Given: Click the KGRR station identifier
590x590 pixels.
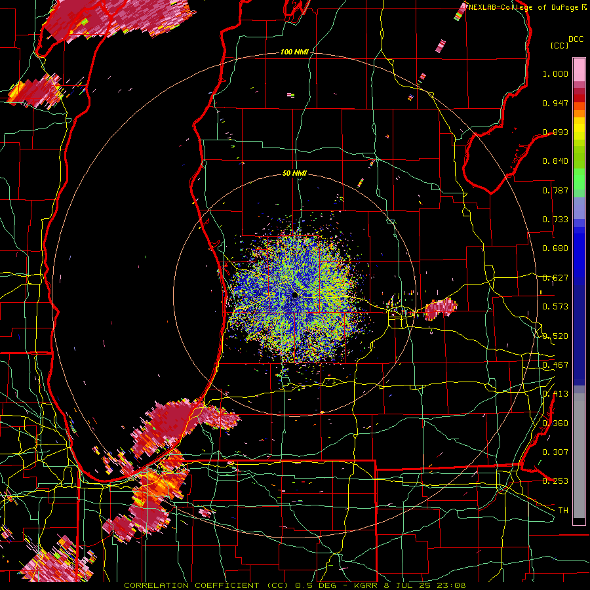Looking at the screenshot, I should coord(367,585).
